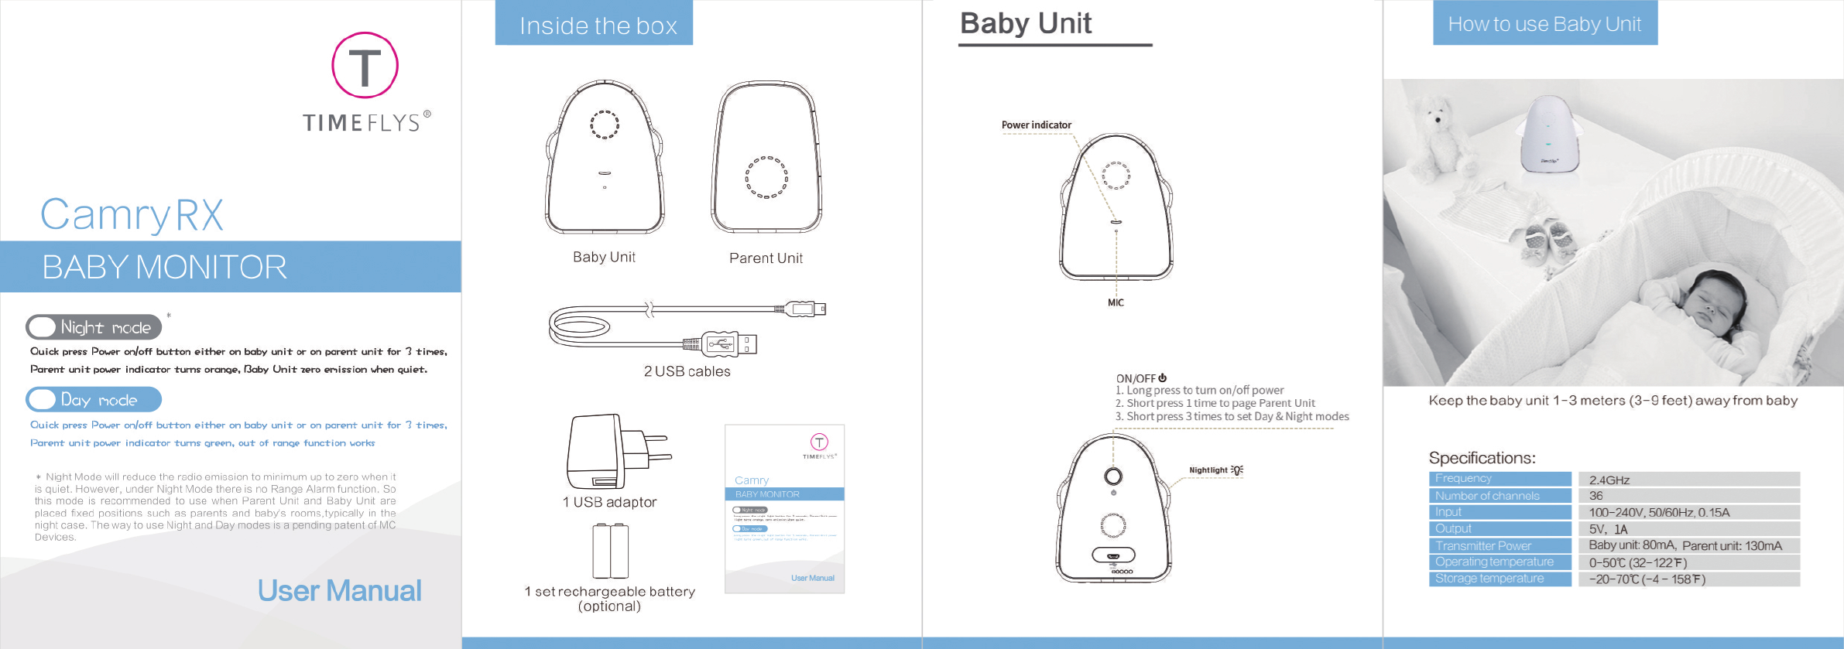Click 'Keep the baby unit 1-3 meters' caption
Viewport: 1844px width, 649px height.
(x=1613, y=401)
